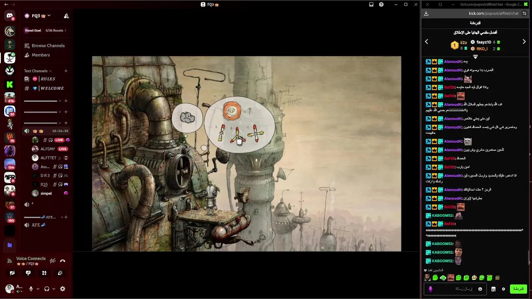Click the download icon in Kick window
The height and width of the screenshot is (299, 532).
click(426, 13)
